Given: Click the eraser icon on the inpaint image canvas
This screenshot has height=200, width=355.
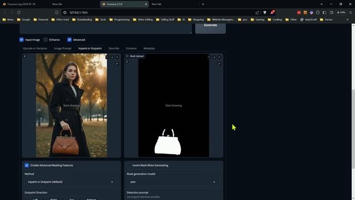Looking at the screenshot, I should click(x=112, y=57).
